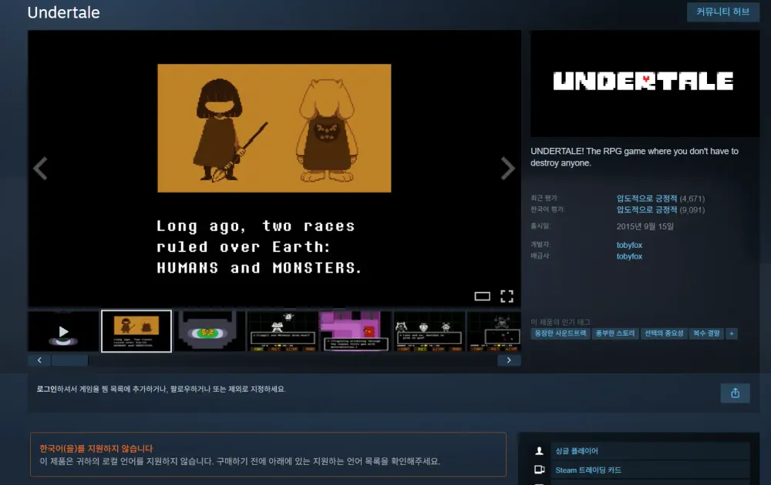Click the trading card icon
Image resolution: width=771 pixels, height=485 pixels.
pos(540,470)
